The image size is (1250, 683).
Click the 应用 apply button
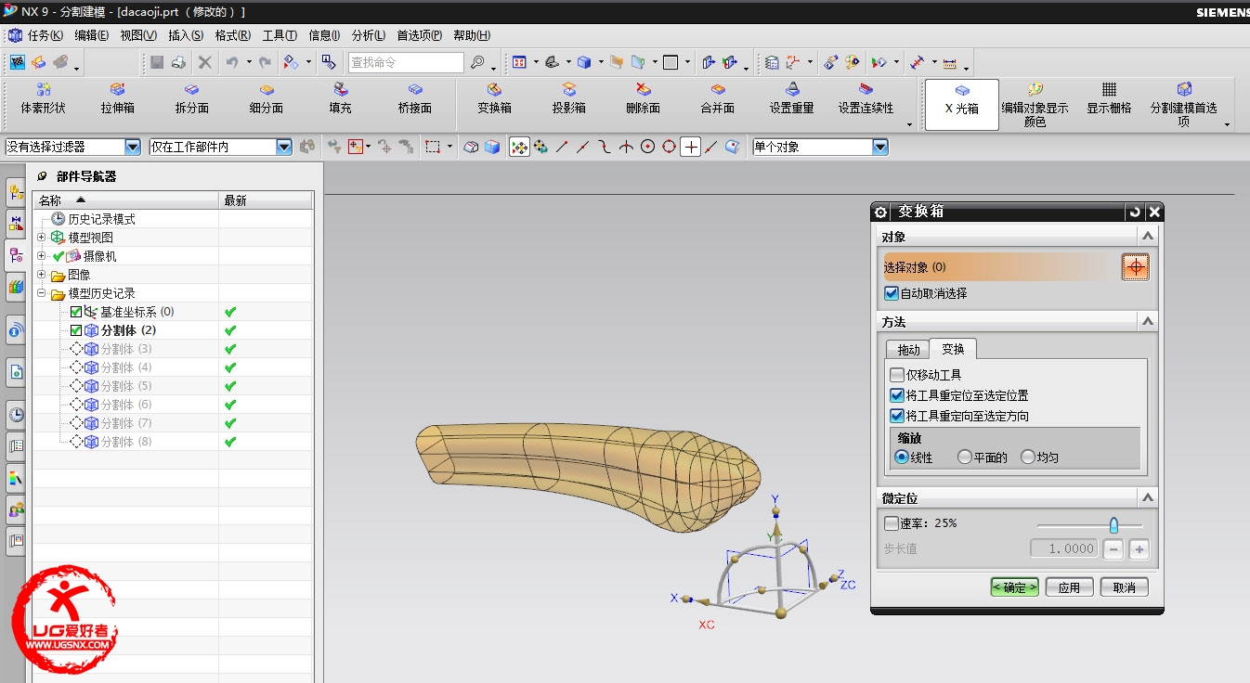click(1069, 587)
